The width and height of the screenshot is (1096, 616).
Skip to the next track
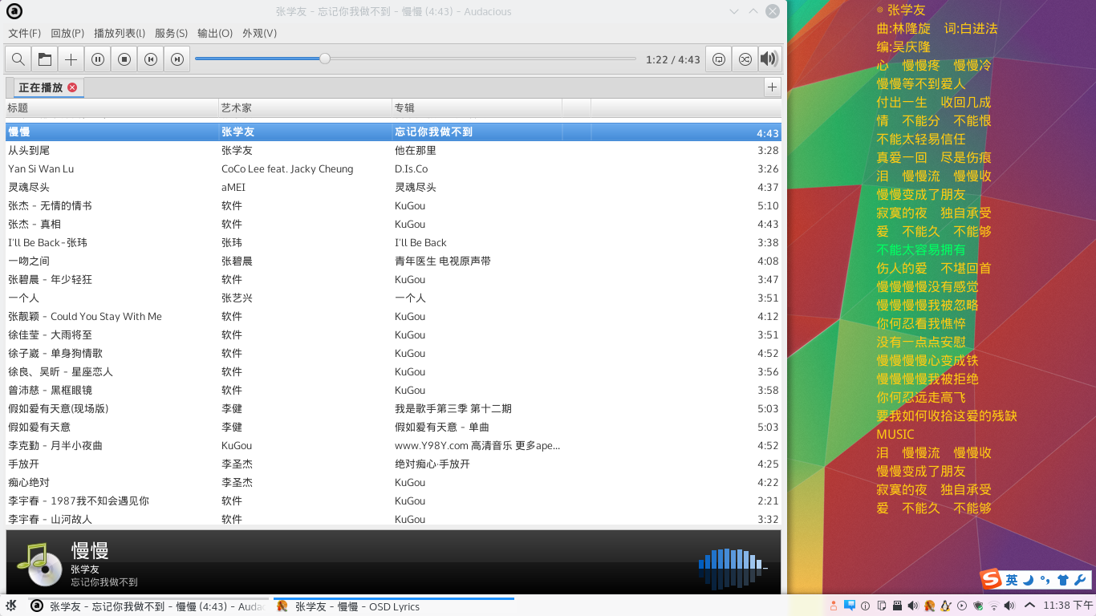click(177, 59)
